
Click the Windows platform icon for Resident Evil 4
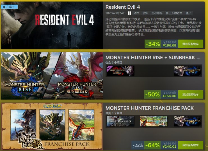click(x=129, y=13)
